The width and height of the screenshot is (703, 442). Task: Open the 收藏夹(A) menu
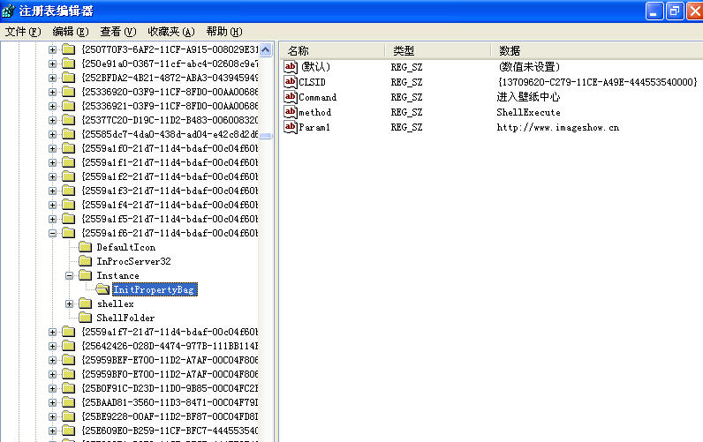[170, 32]
